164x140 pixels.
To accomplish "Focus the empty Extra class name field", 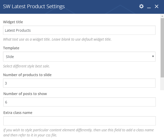I will 79,121.
